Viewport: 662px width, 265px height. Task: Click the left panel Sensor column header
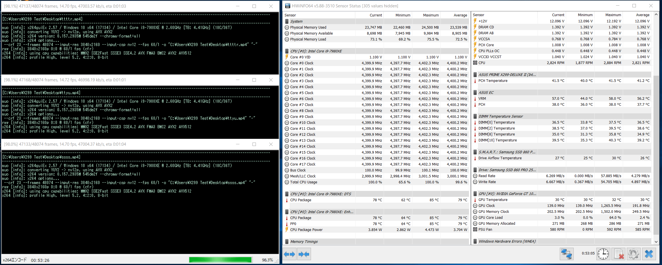319,15
